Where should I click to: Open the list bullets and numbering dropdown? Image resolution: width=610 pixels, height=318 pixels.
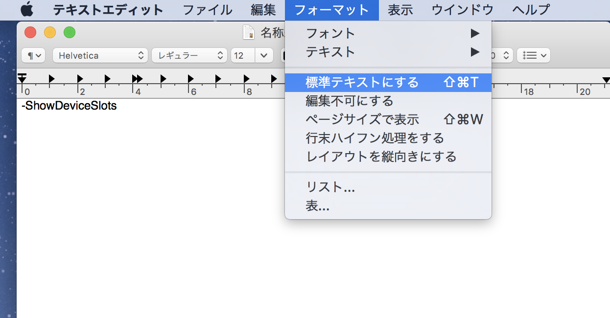534,55
